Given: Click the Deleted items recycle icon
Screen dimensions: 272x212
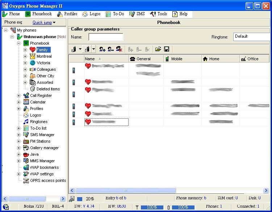Looking at the screenshot, I should coord(33,89).
